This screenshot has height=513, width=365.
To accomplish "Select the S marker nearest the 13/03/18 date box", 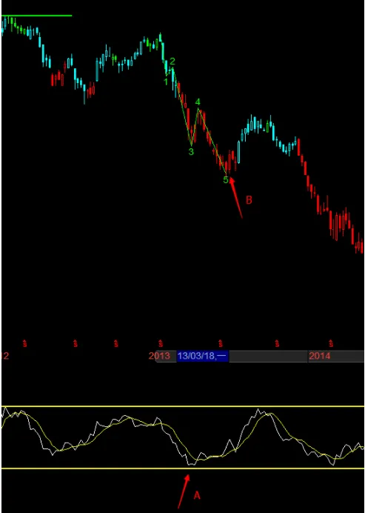I will point(221,343).
